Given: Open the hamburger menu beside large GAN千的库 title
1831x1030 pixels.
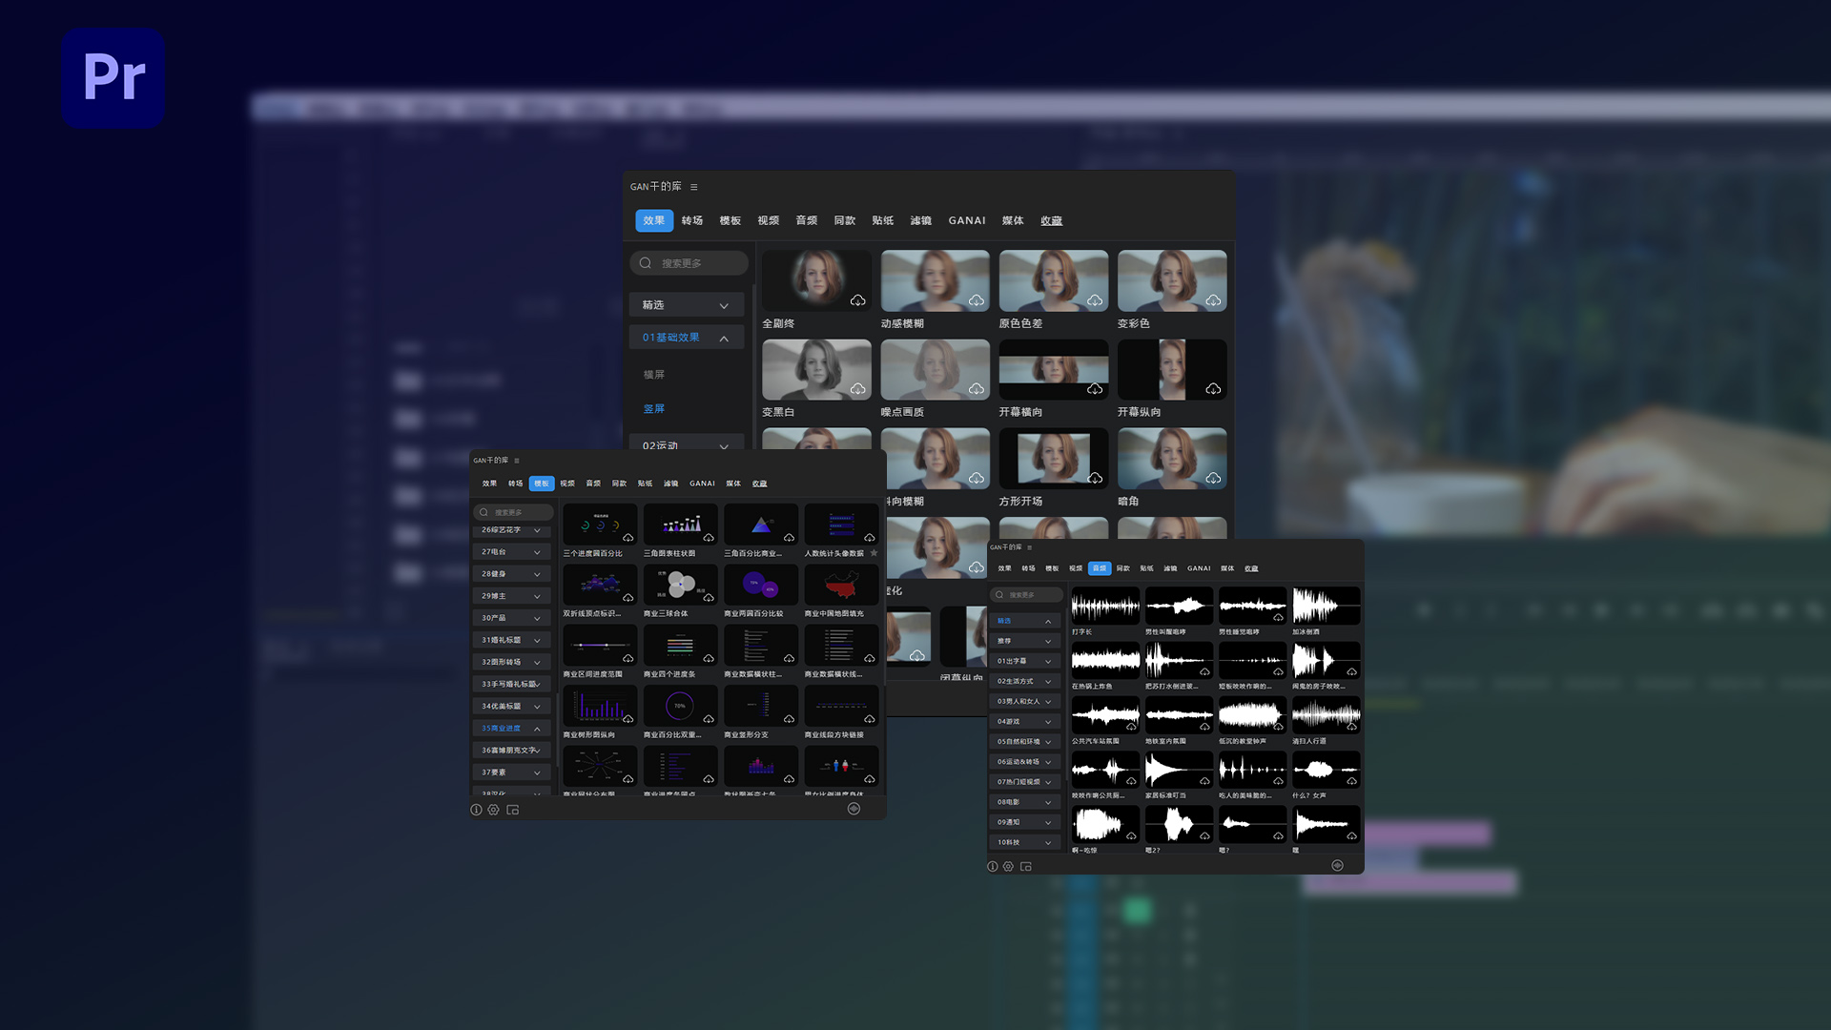Looking at the screenshot, I should [694, 187].
